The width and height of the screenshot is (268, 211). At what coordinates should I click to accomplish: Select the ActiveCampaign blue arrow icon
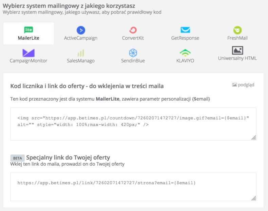coord(81,30)
